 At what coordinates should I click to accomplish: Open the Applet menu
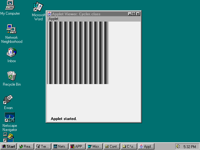[x=53, y=19]
